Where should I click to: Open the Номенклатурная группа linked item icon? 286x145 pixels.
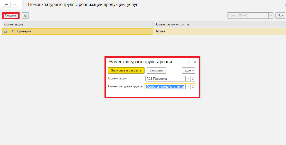tap(193, 87)
